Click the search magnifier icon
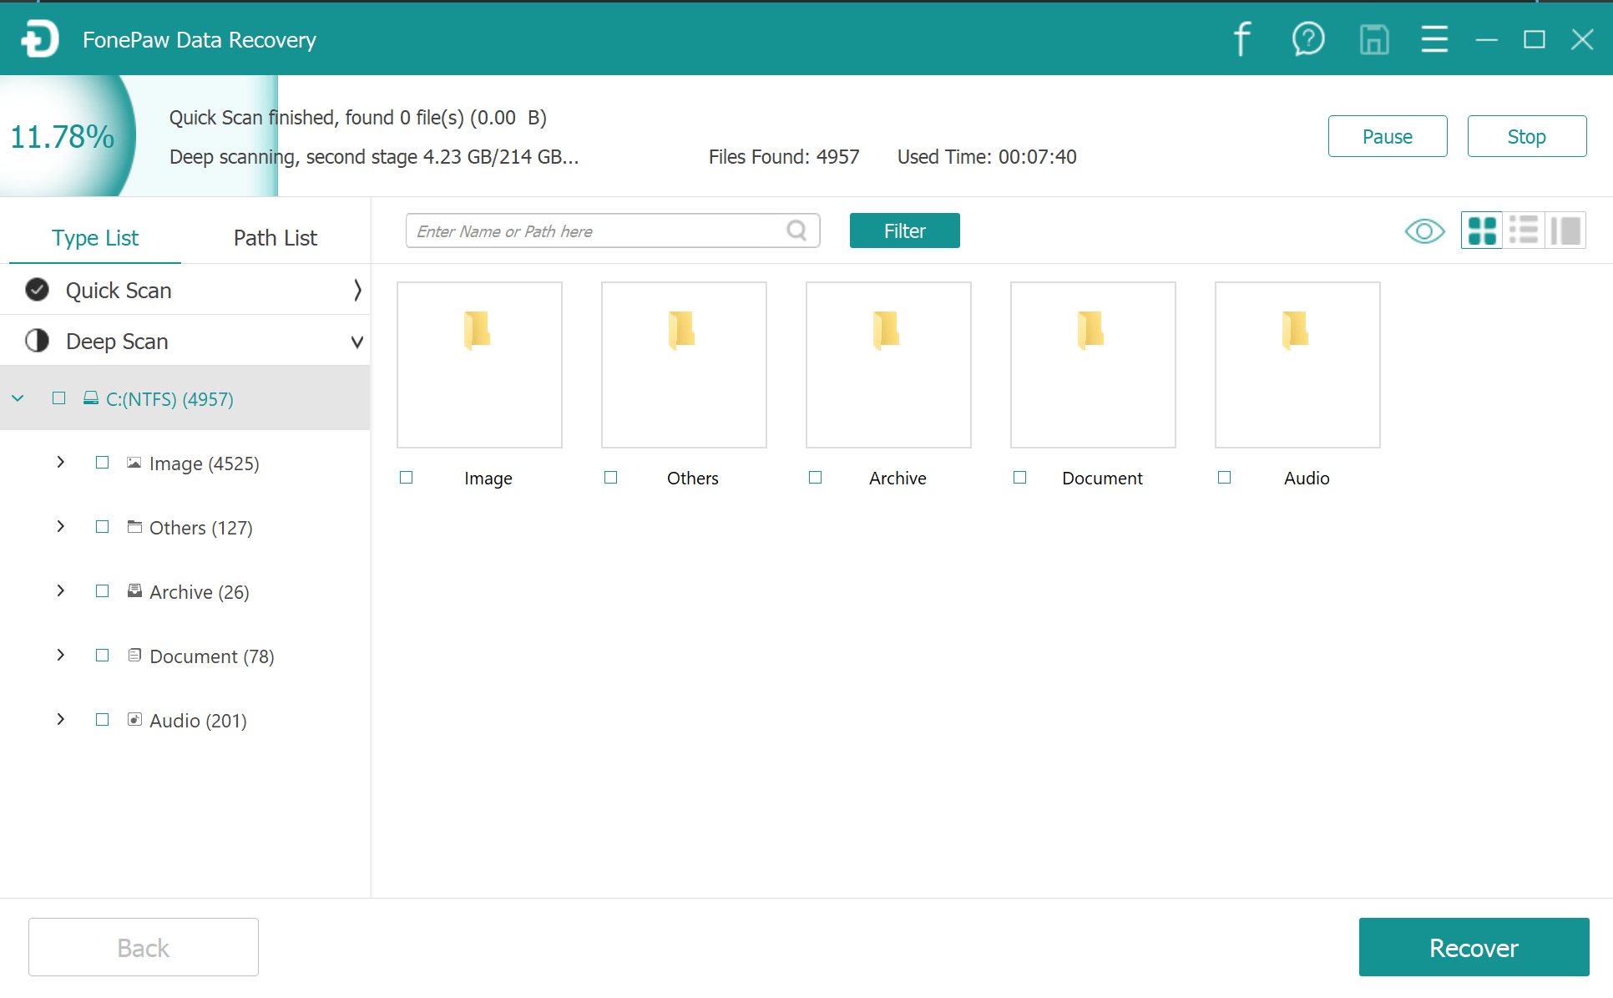Image resolution: width=1613 pixels, height=998 pixels. [796, 231]
